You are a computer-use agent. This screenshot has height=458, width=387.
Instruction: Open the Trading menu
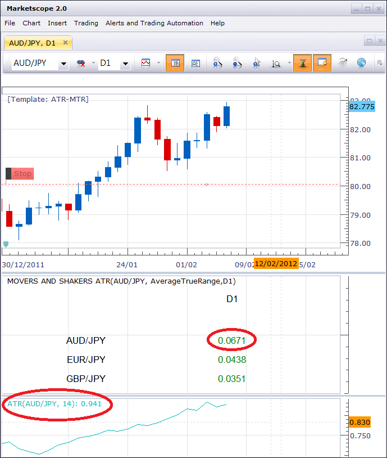pyautogui.click(x=86, y=23)
